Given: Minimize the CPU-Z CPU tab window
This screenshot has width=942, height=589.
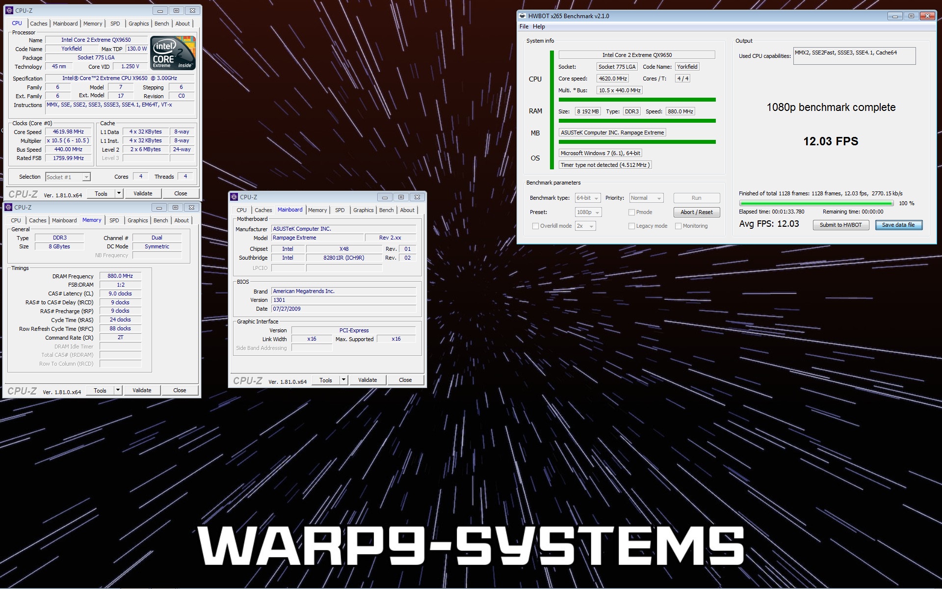Looking at the screenshot, I should click(x=160, y=11).
